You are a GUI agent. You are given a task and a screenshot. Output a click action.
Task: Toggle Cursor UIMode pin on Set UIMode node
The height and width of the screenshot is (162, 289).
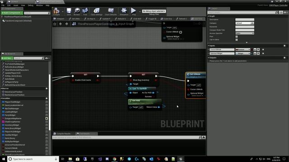[x=188, y=90]
